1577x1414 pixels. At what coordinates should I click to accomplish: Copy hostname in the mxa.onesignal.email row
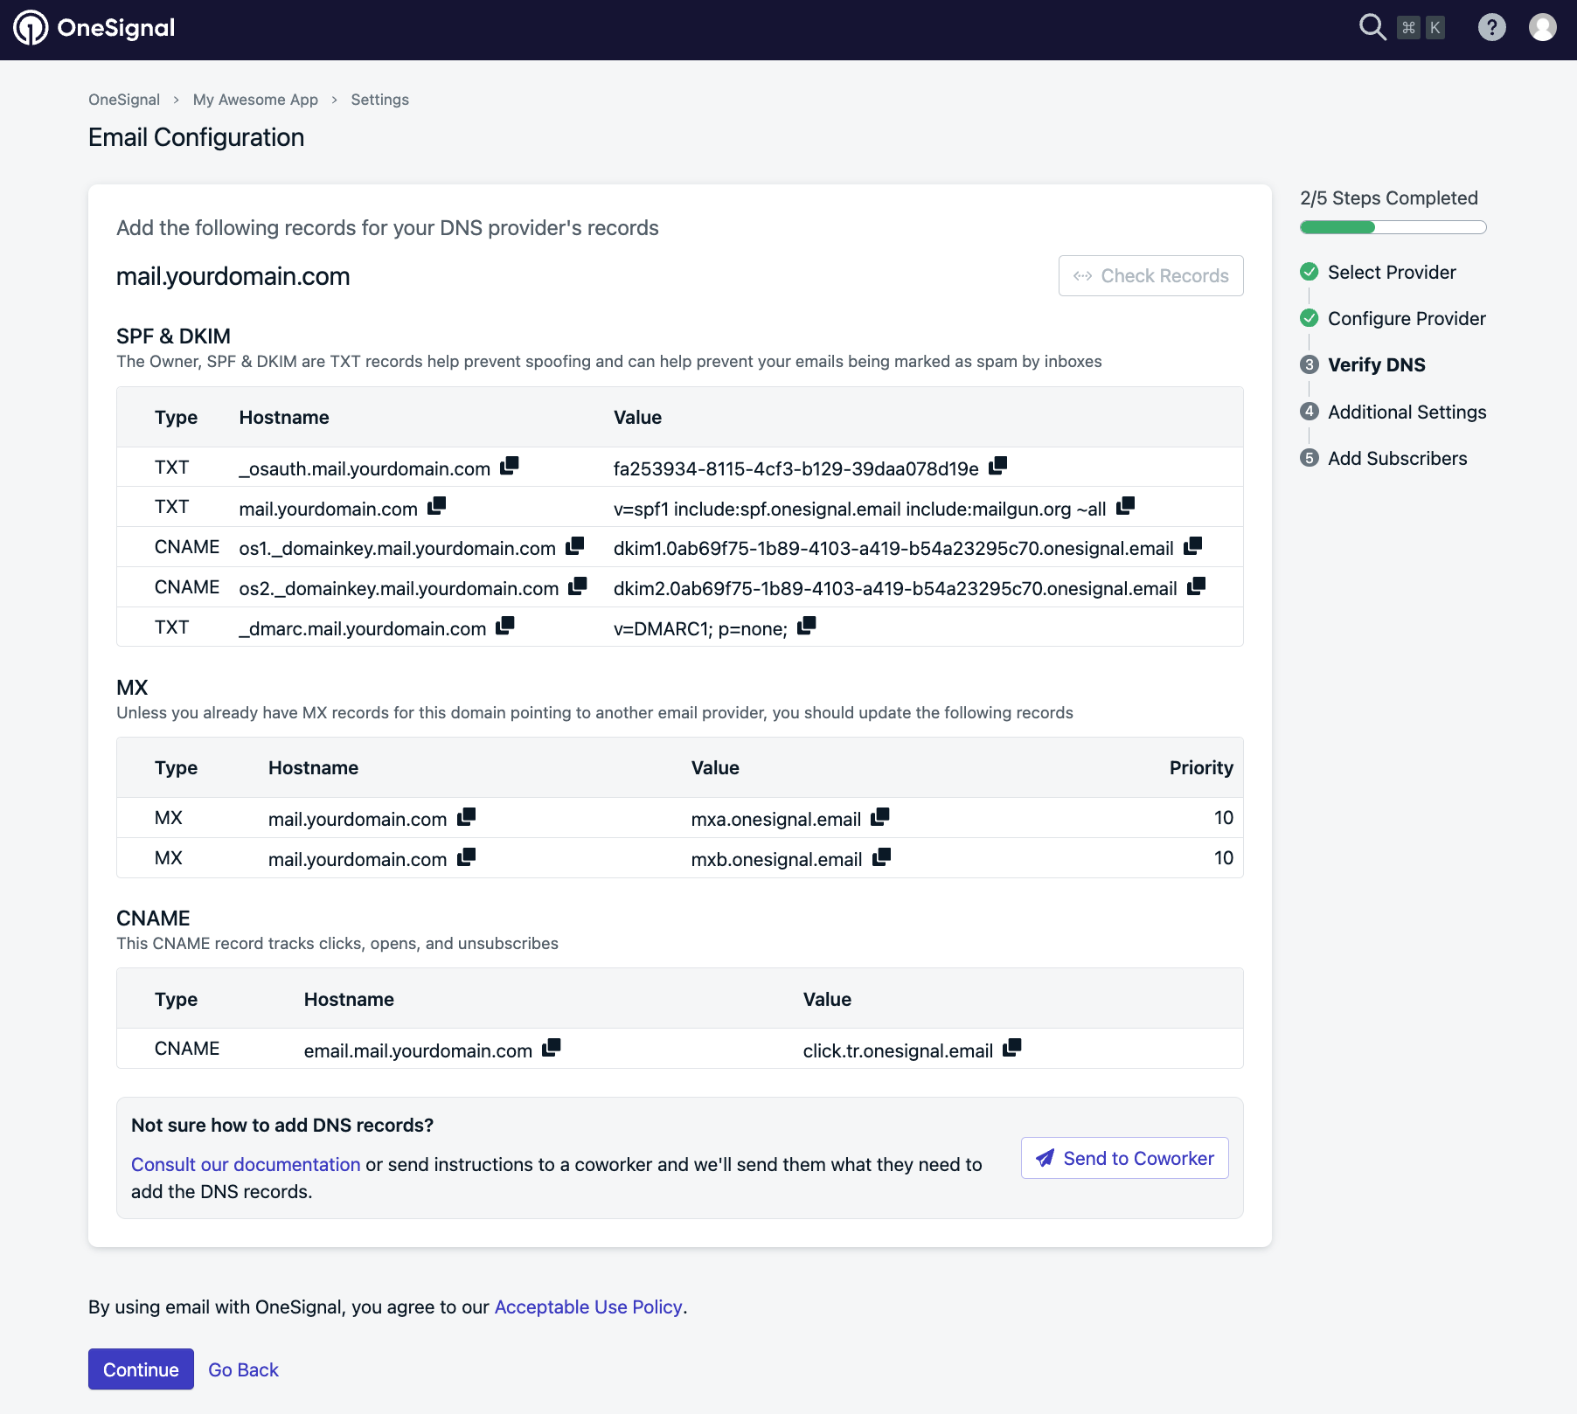tap(466, 816)
